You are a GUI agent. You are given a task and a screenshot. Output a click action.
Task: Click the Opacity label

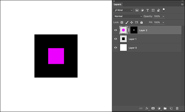tap(148, 16)
